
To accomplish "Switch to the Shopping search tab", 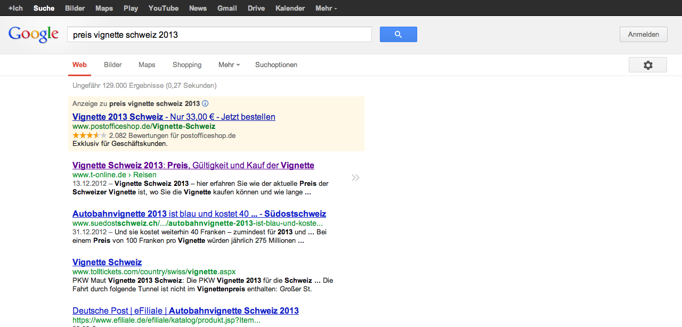I will [x=187, y=65].
